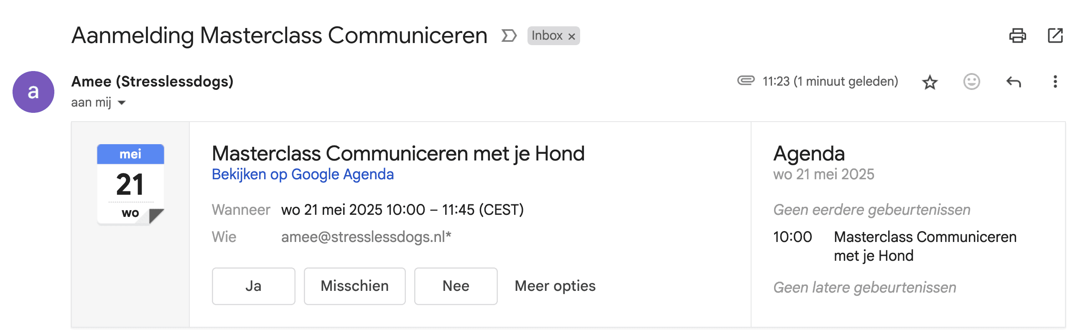The height and width of the screenshot is (336, 1070).
Task: Decline the invitation with Nee
Action: (456, 286)
